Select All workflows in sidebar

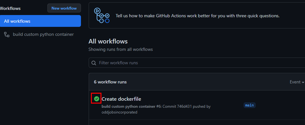(40, 21)
